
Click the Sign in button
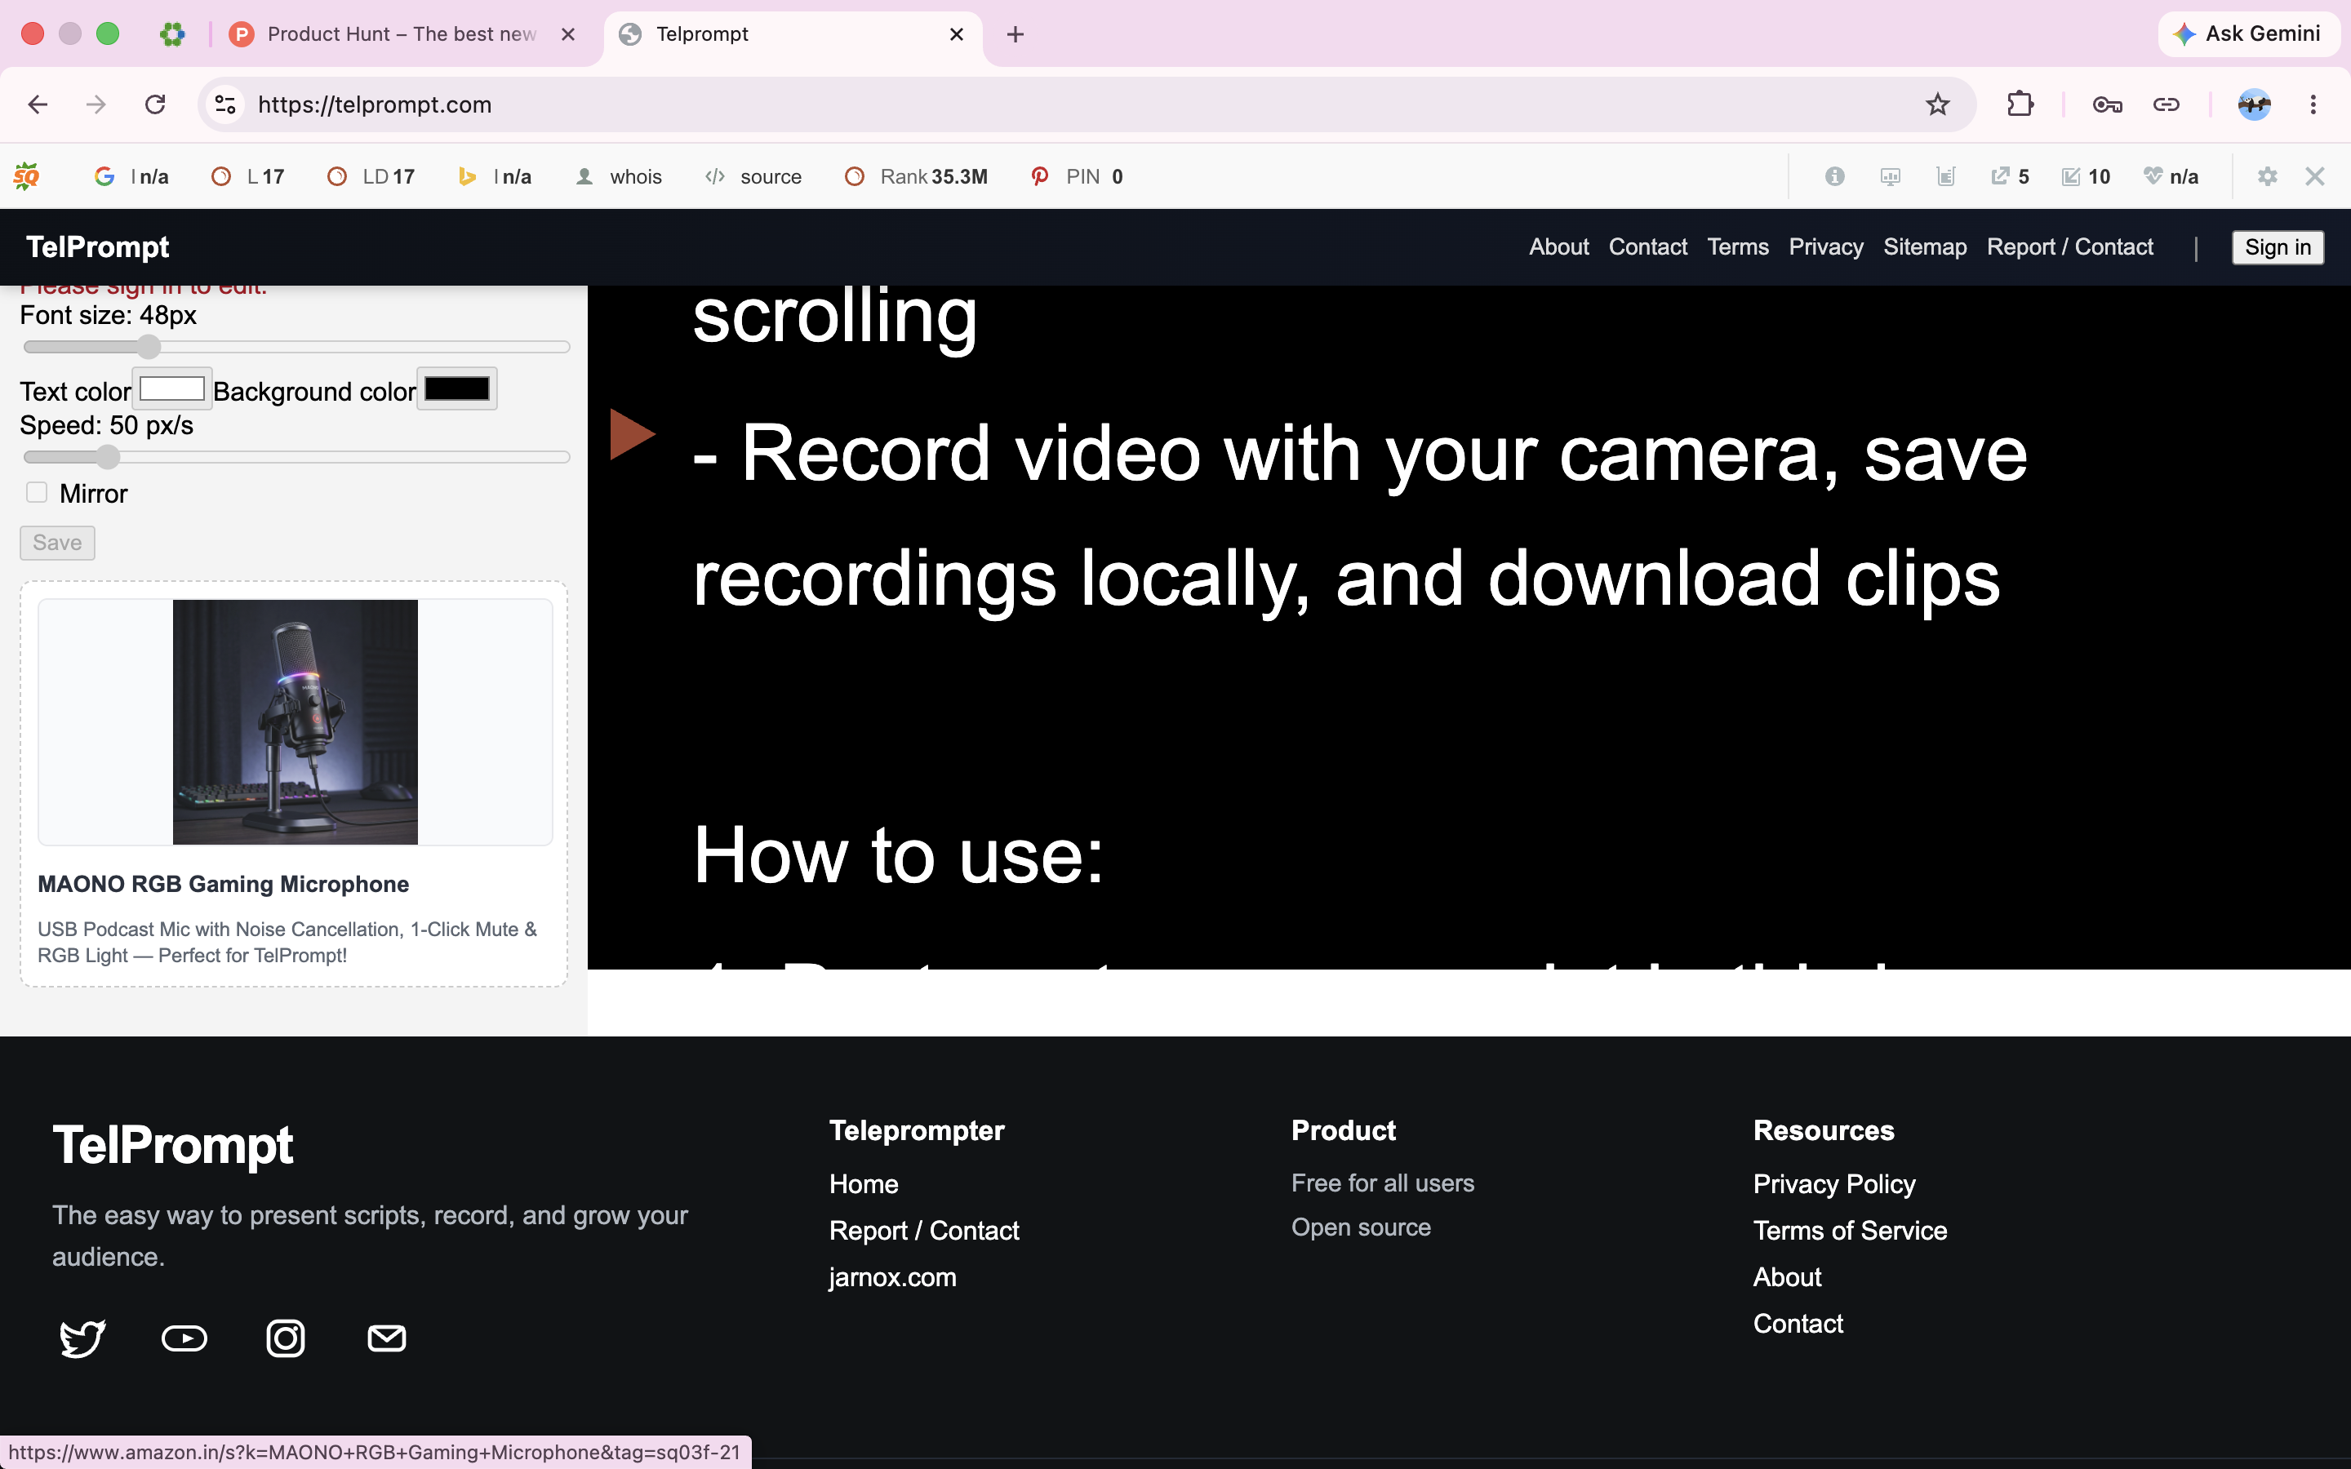(2278, 246)
